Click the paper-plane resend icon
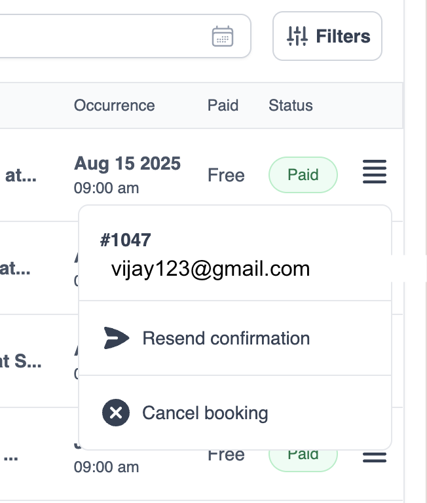This screenshot has width=427, height=503. (116, 338)
